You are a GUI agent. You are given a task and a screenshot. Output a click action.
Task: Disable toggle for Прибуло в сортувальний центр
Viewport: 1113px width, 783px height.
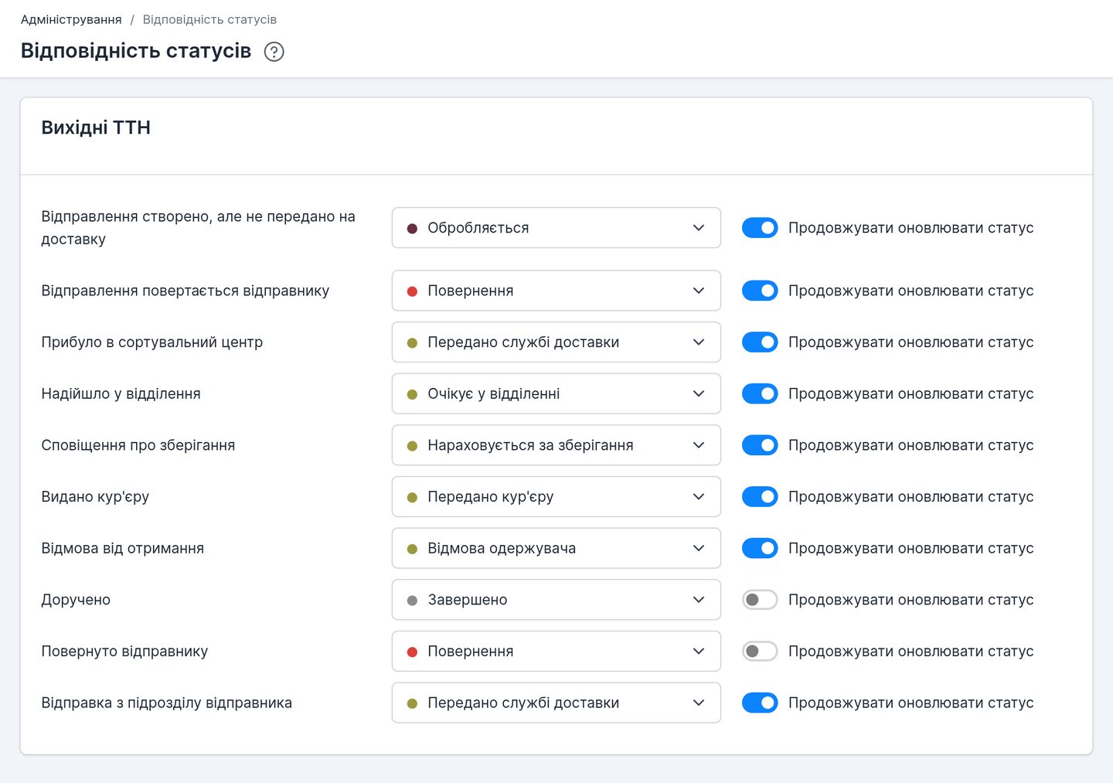click(x=760, y=342)
